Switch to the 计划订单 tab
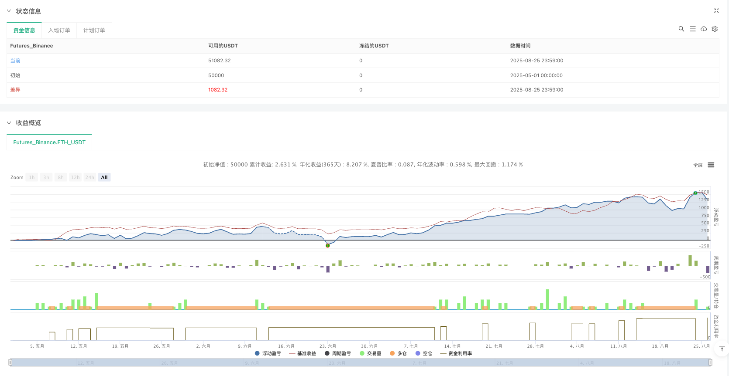Viewport: 729px width, 376px height. point(94,30)
